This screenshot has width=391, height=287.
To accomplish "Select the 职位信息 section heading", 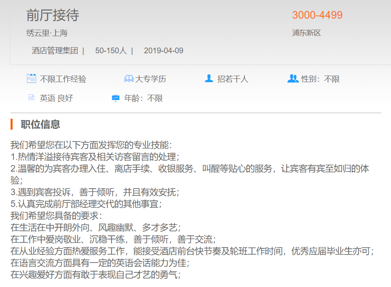I will 41,124.
